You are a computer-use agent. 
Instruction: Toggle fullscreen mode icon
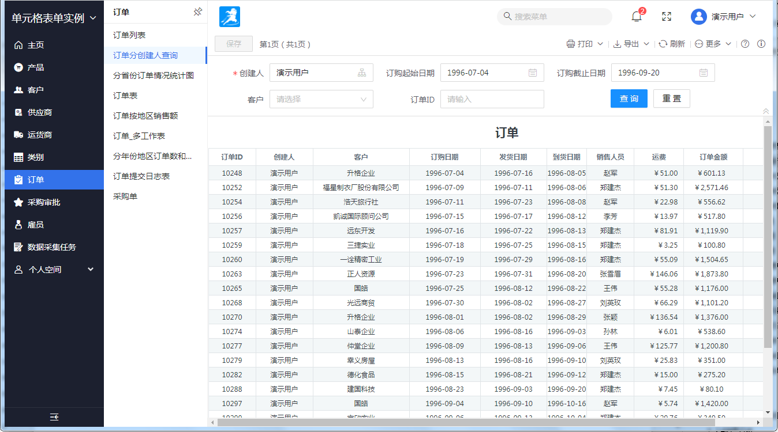coord(667,17)
